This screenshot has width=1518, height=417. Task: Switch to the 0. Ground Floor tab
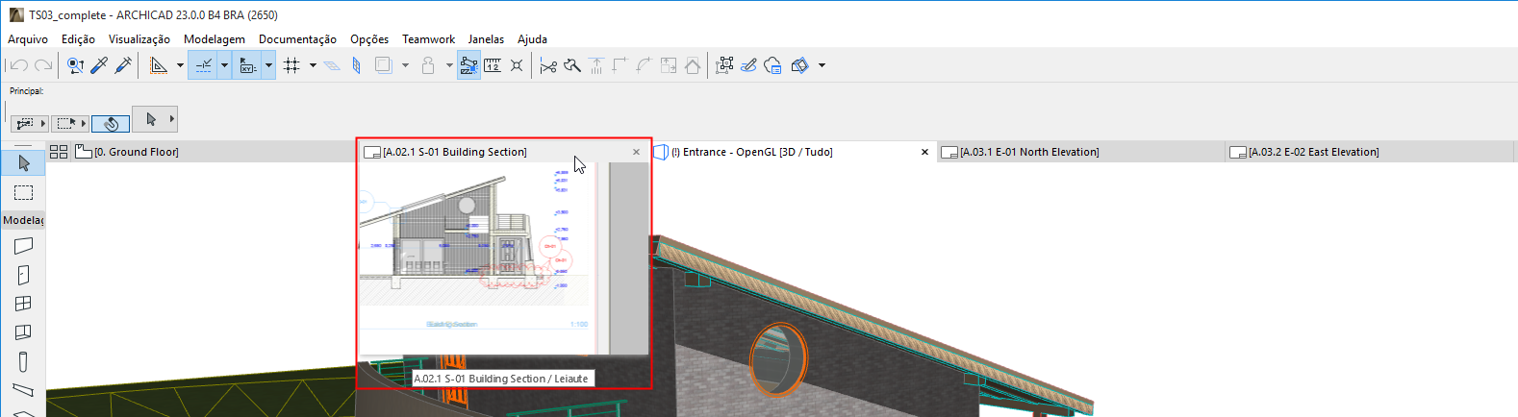click(215, 152)
